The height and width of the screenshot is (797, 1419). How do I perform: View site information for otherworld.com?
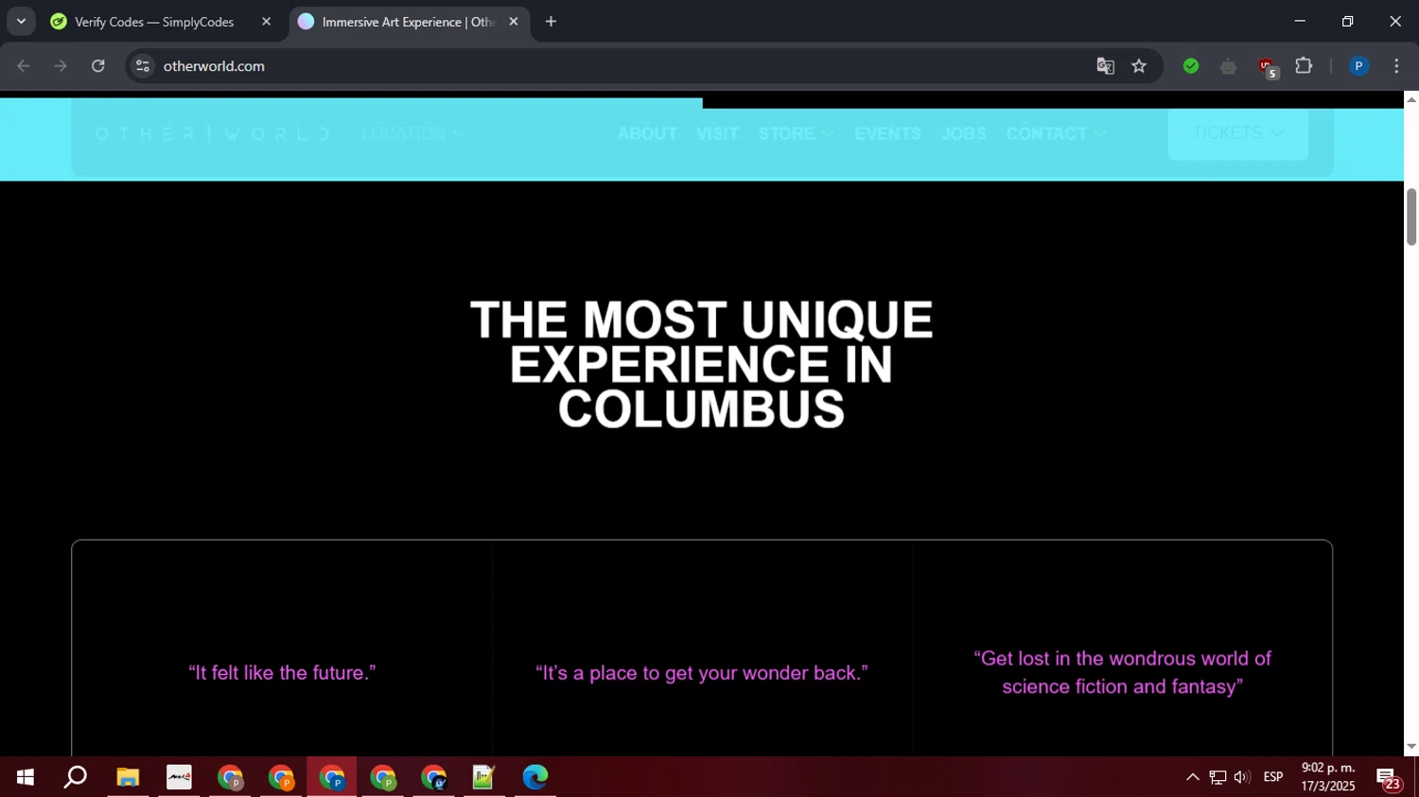tap(143, 66)
